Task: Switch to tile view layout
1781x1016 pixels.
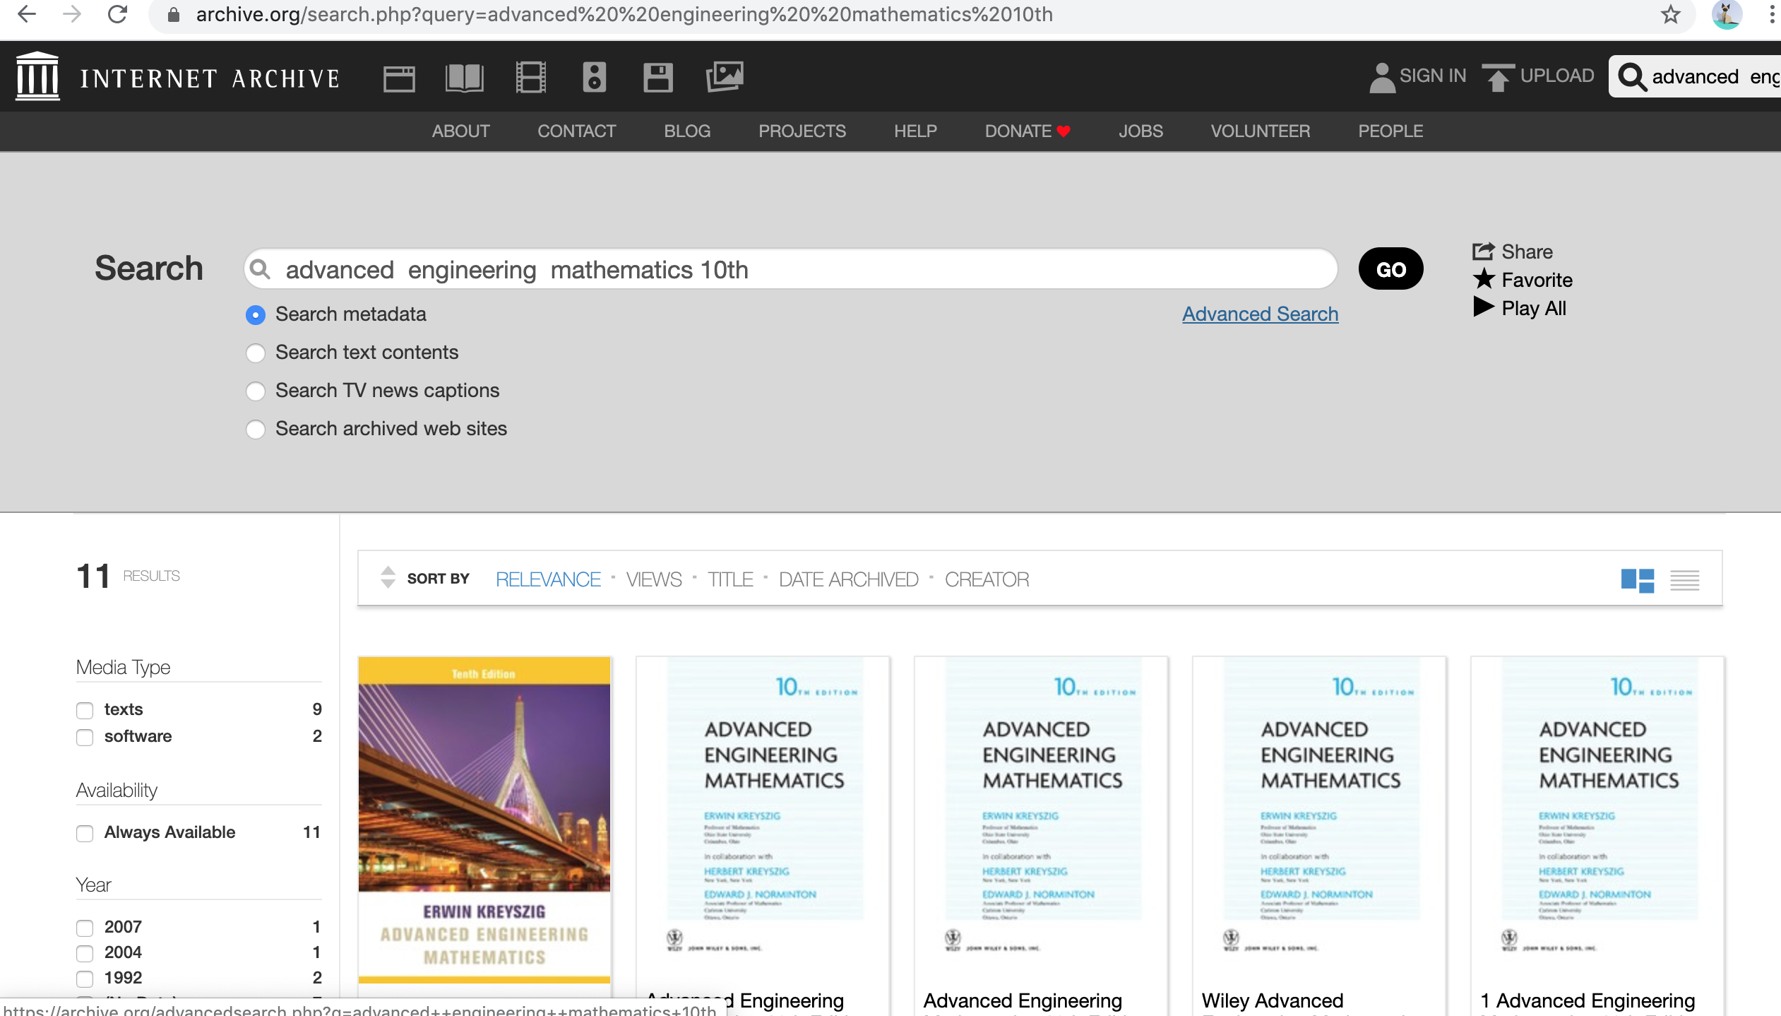Action: point(1638,580)
